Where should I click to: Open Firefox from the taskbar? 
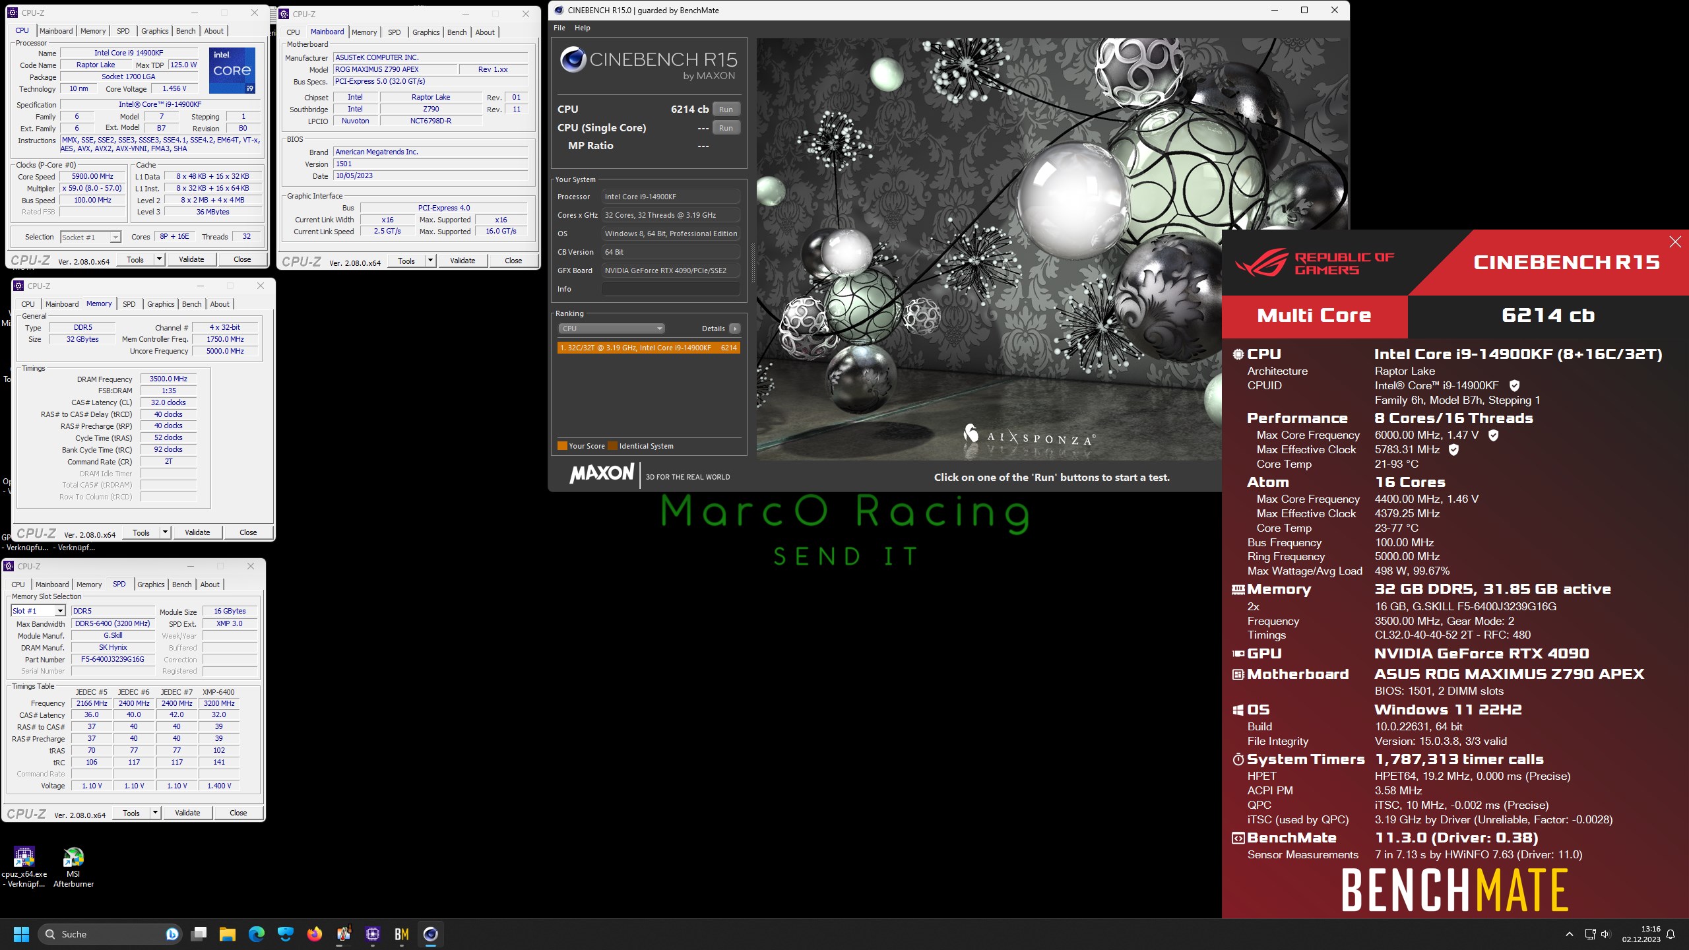coord(315,934)
